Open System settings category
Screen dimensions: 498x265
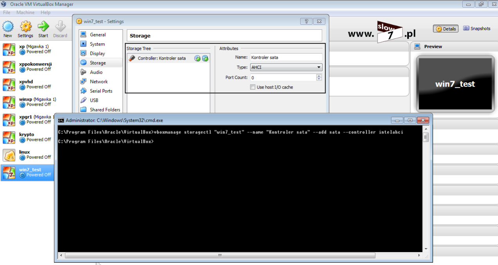point(101,44)
